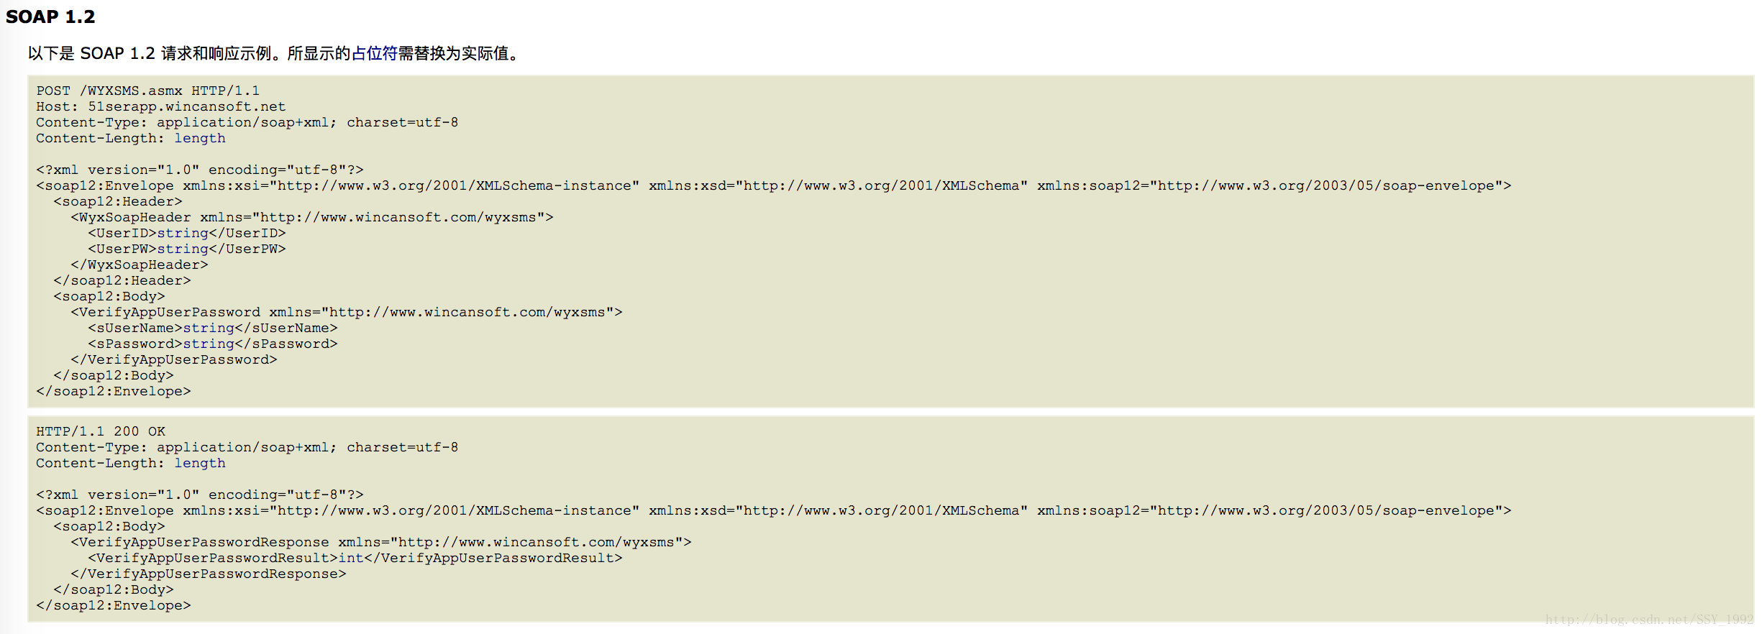Click the closing soap12:Envelope tag in response

114,605
